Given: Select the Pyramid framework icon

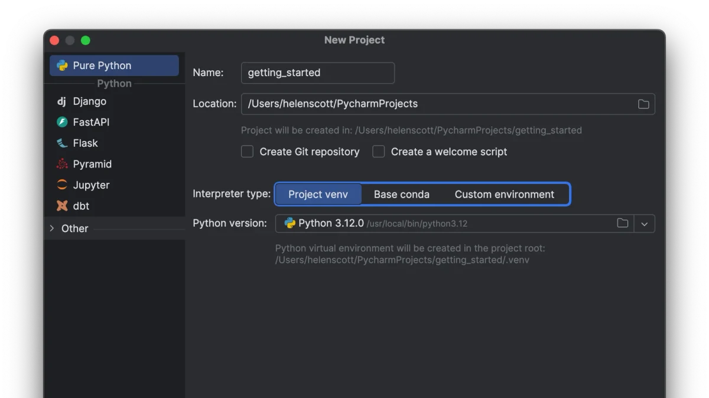Looking at the screenshot, I should point(62,164).
